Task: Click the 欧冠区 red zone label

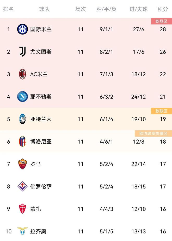Action: pos(161,21)
